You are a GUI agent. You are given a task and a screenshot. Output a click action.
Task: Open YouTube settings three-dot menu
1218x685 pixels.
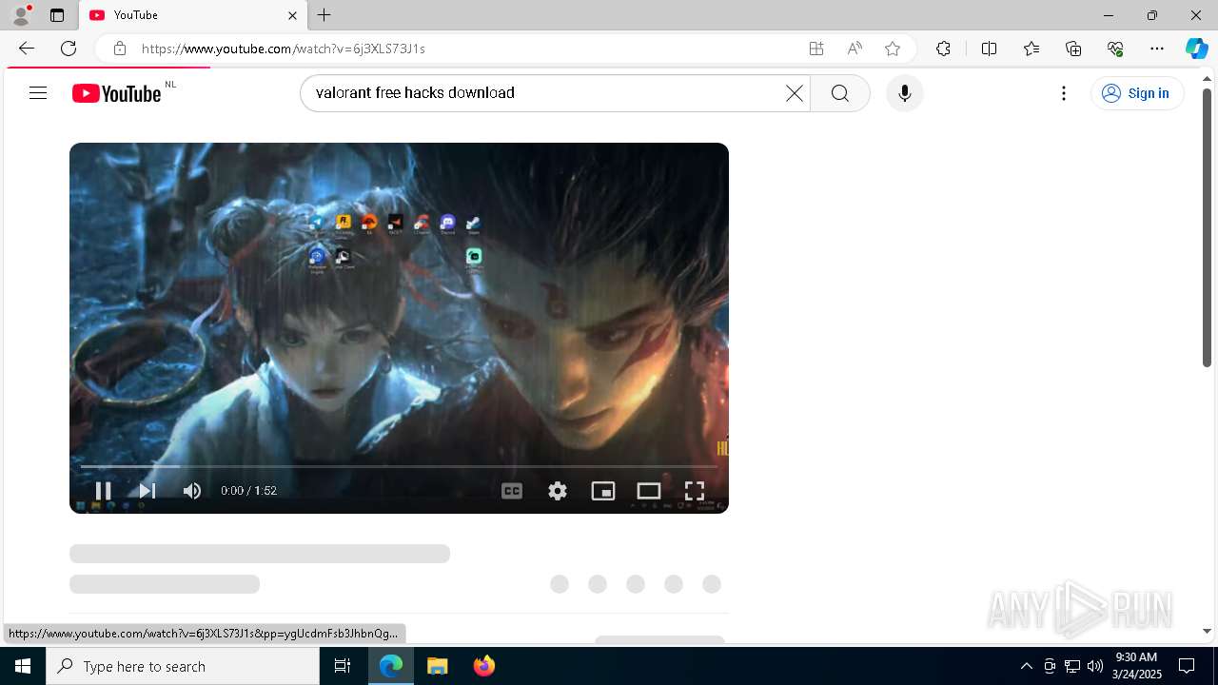point(1064,93)
